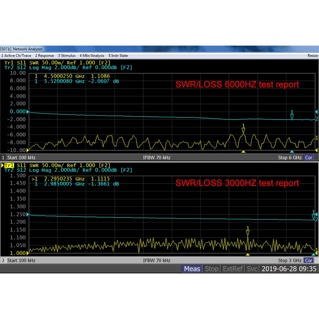The height and width of the screenshot is (319, 319).
Task: Click the Meas status indicator
Action: (192, 269)
